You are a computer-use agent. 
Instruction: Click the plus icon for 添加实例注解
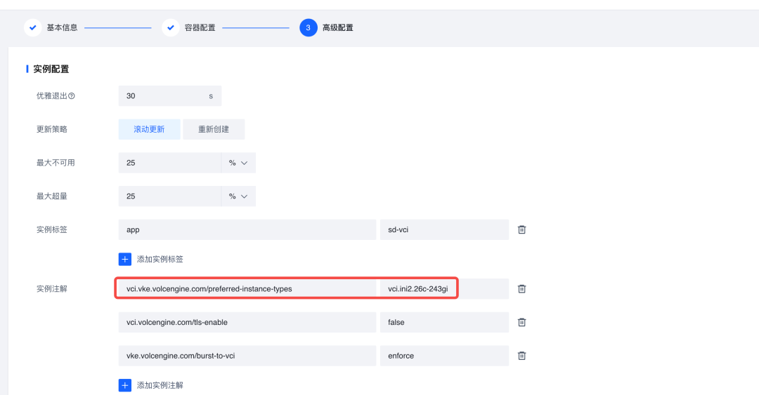tap(125, 385)
